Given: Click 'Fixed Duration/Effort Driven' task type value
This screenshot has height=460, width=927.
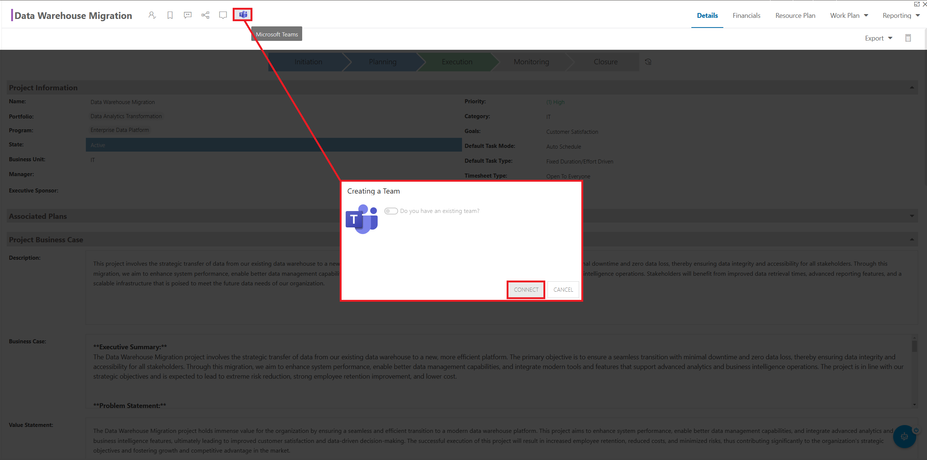Looking at the screenshot, I should (x=579, y=162).
